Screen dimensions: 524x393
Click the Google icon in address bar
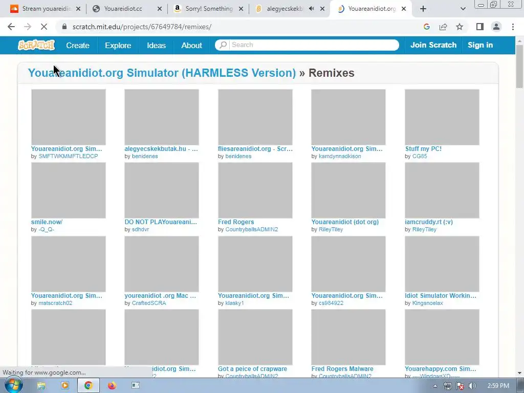(x=426, y=27)
